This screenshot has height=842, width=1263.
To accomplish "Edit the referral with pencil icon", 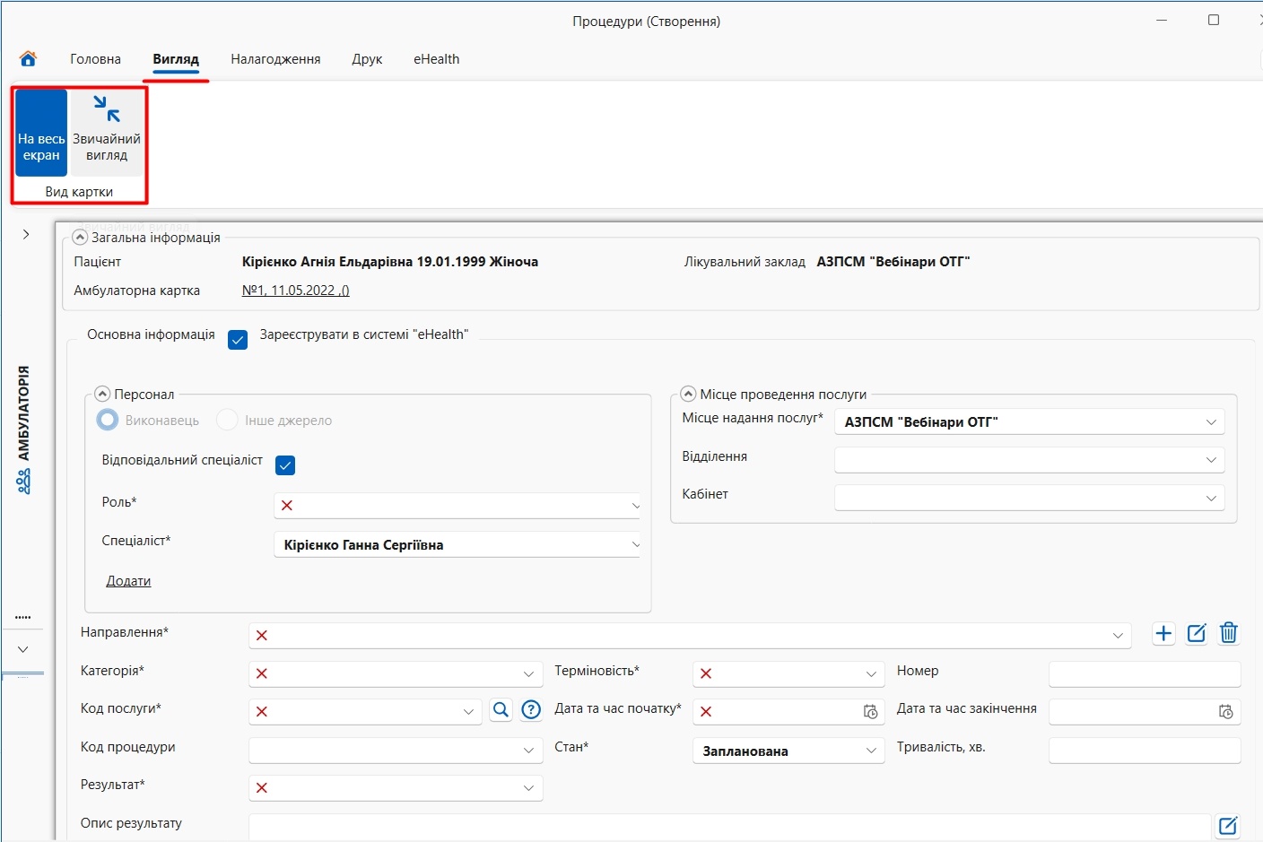I will (x=1197, y=633).
